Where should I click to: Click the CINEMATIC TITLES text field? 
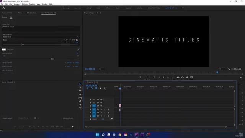pyautogui.click(x=41, y=29)
